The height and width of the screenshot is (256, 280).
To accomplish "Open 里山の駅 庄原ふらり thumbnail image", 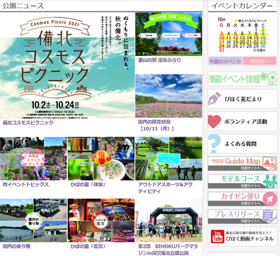I will [x=169, y=34].
